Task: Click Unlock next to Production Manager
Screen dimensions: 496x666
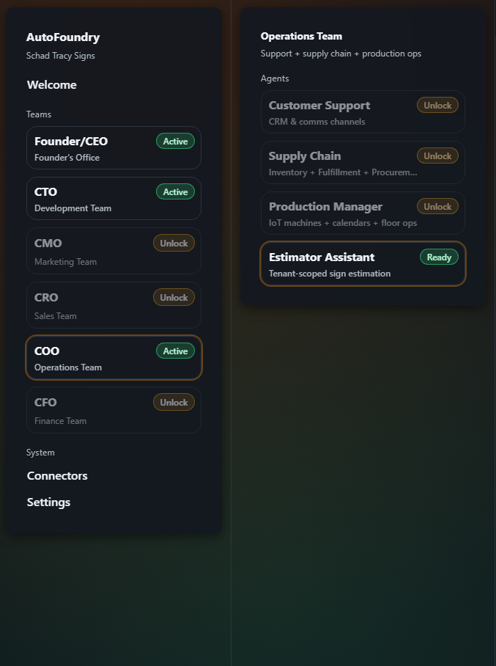Action: pos(437,206)
